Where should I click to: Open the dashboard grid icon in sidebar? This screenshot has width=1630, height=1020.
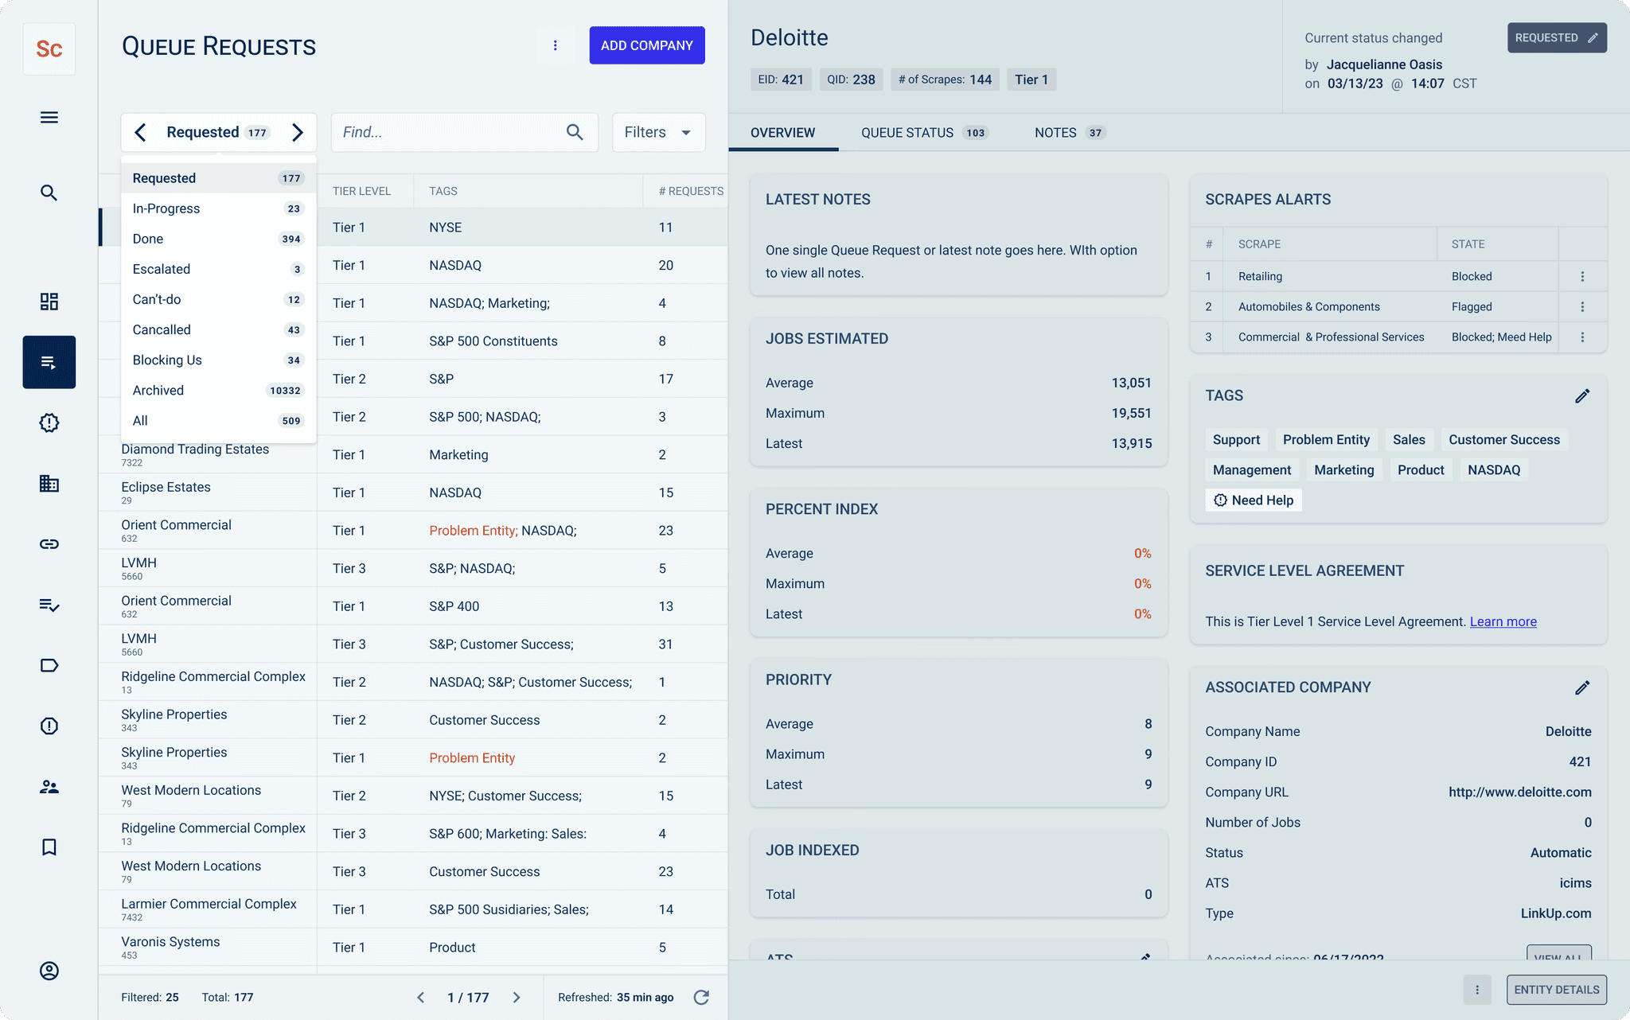[x=49, y=302]
